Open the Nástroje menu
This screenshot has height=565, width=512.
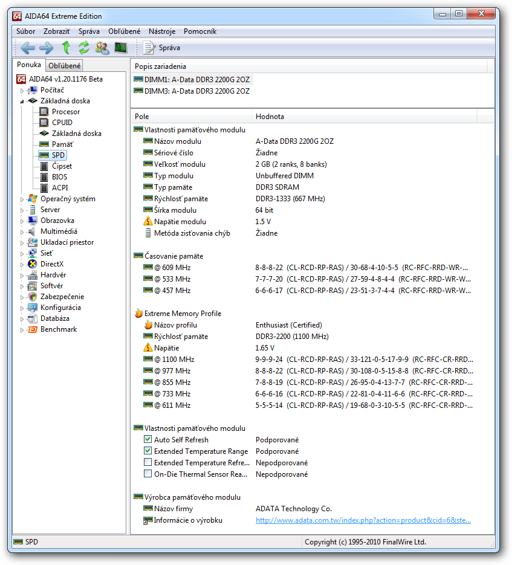[x=162, y=31]
